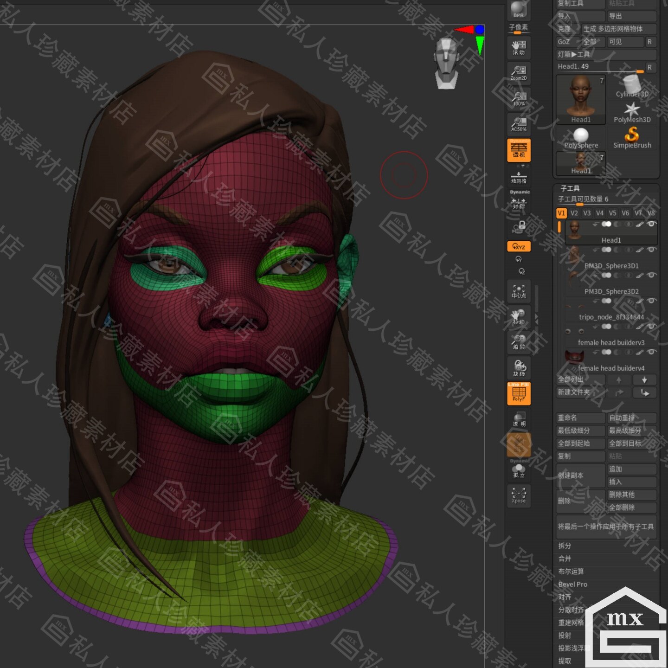Toggle visibility of tripo_node_8f334844

click(651, 301)
